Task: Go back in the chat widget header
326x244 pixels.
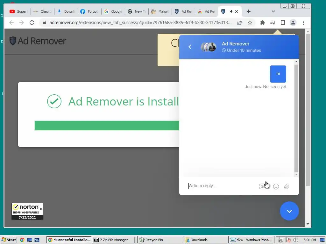Action: click(x=190, y=47)
